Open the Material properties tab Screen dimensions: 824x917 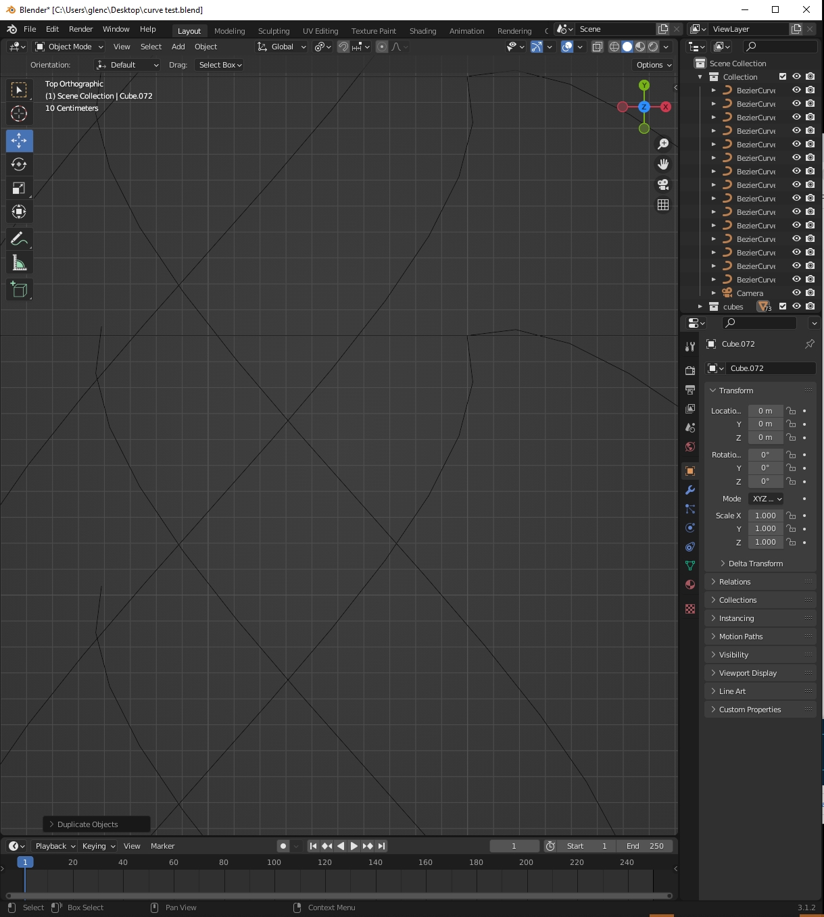point(690,584)
